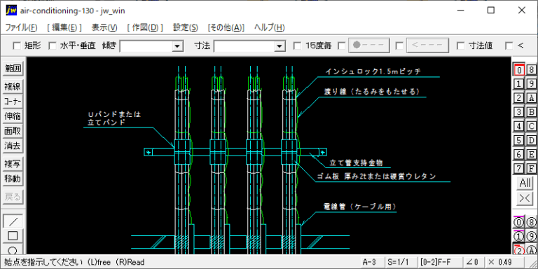Select layer B button
Viewport: 538px width, 269px height.
click(531, 112)
